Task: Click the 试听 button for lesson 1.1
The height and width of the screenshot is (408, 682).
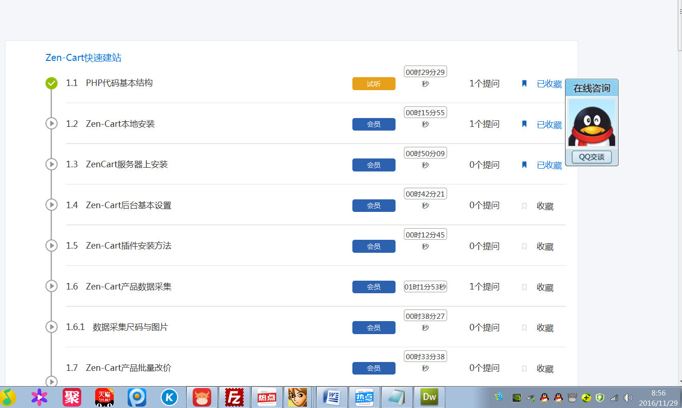Action: pyautogui.click(x=374, y=84)
